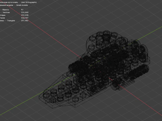Click the "Triangles" statistics label
Viewport: 162px width, 121px height.
[x=11, y=21]
